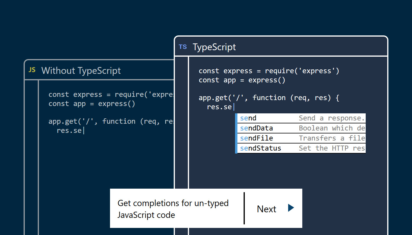Image resolution: width=412 pixels, height=235 pixels.
Task: Click 'const app = express()' in TypeScript panel
Action: [242, 80]
